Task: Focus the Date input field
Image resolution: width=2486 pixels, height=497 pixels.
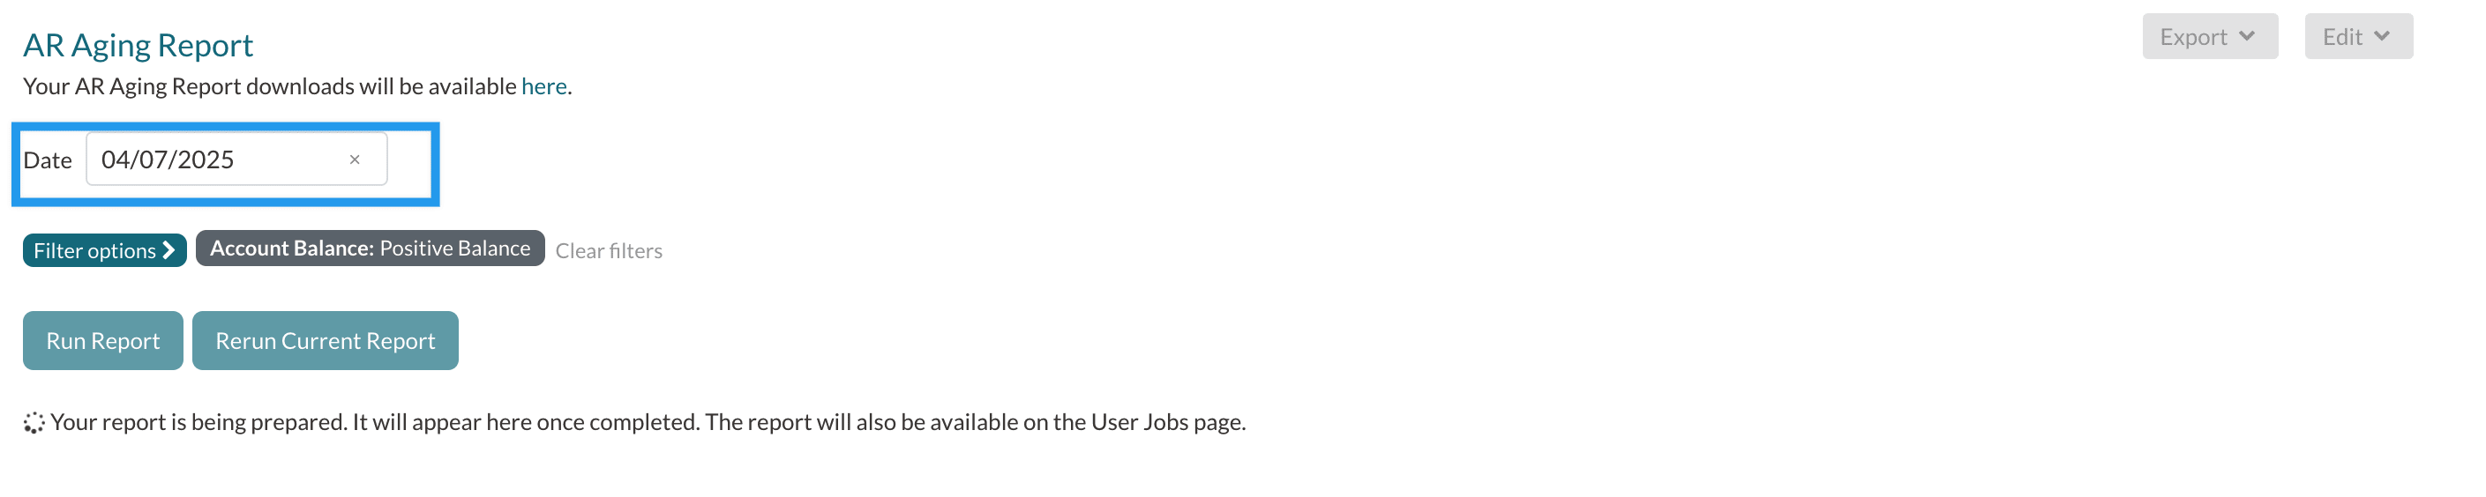Action: pyautogui.click(x=217, y=159)
